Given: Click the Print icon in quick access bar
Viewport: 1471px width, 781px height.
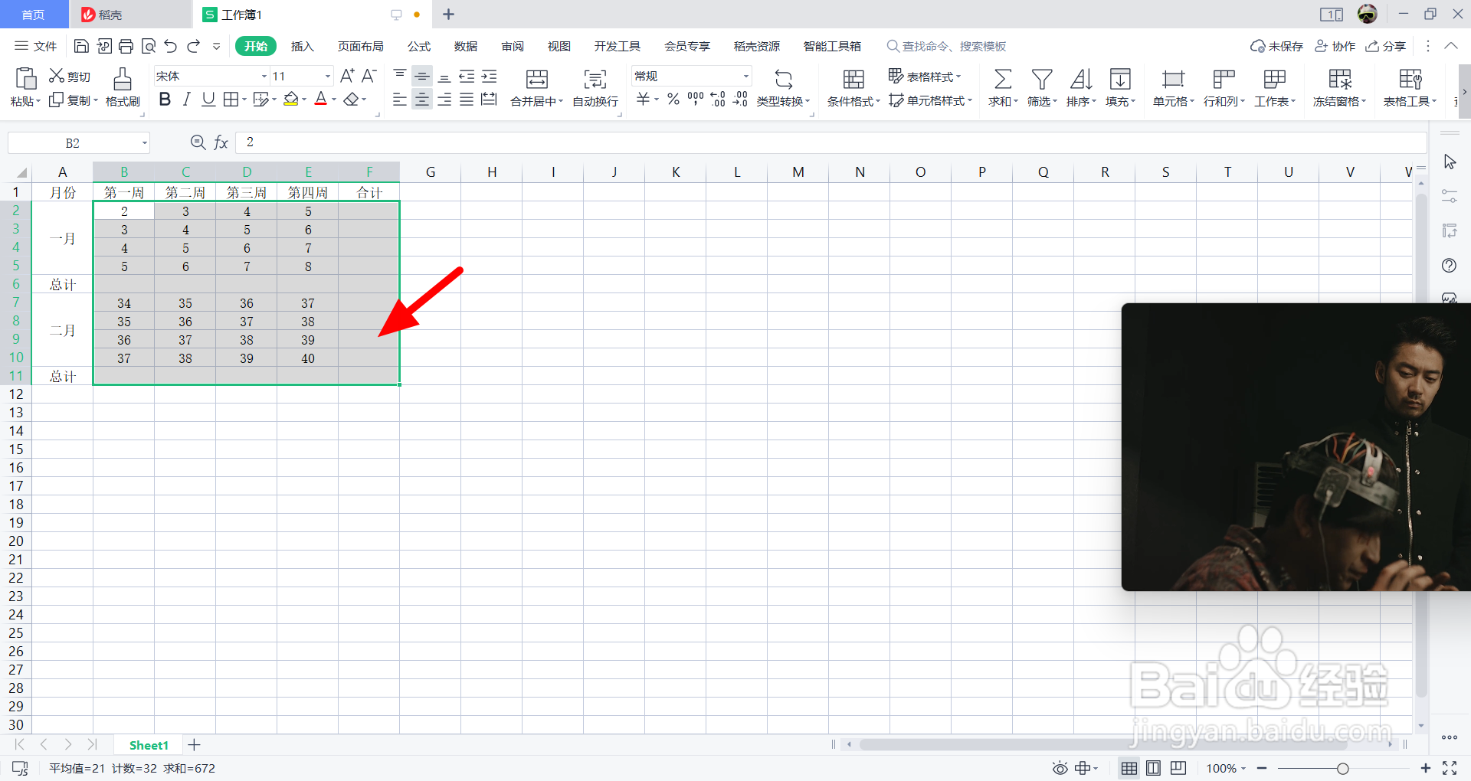Looking at the screenshot, I should coord(126,47).
